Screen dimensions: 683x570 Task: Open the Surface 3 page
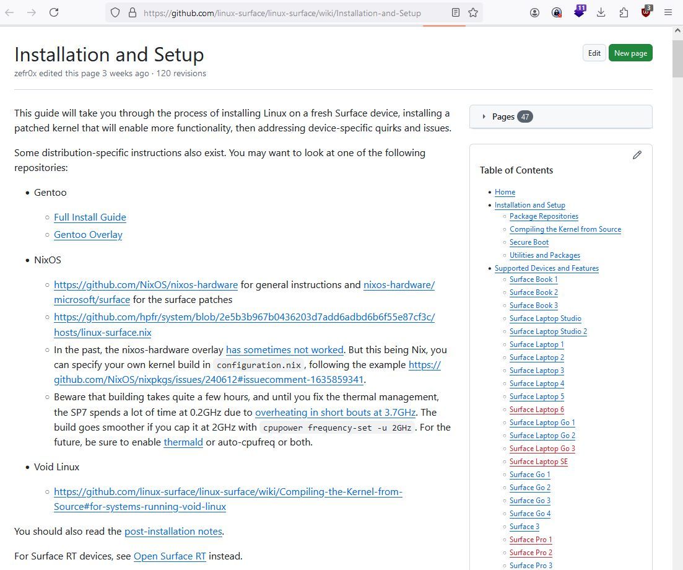click(x=524, y=527)
